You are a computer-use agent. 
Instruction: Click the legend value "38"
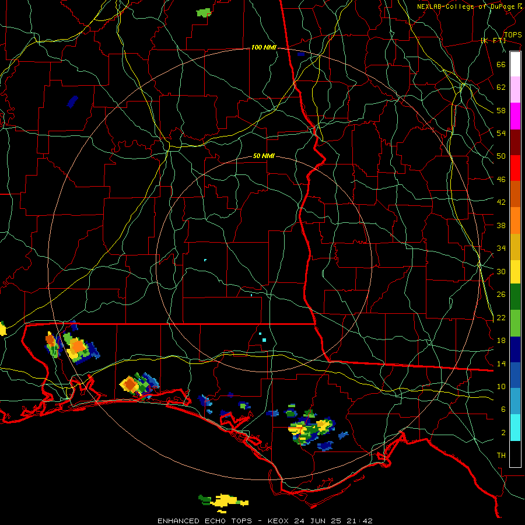coord(501,225)
